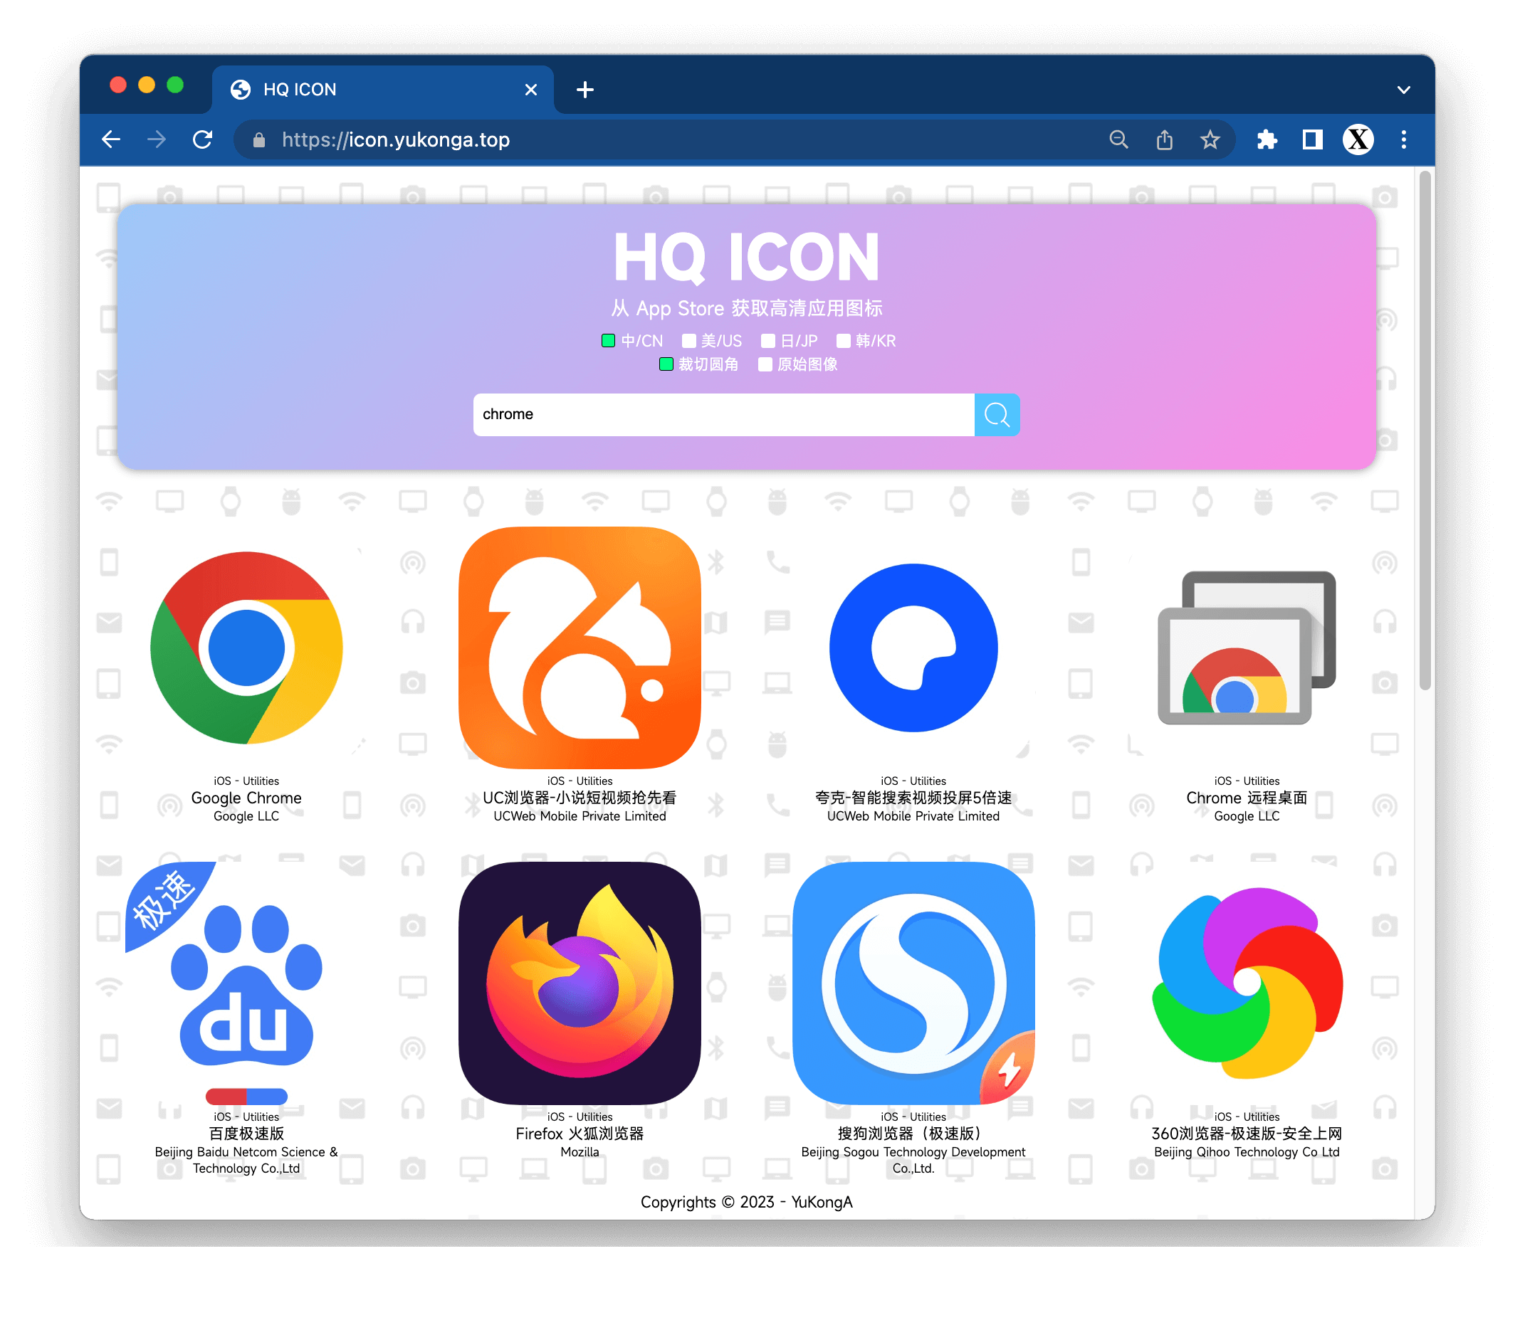Open the Firefox 火狐浏览器 icon result
The width and height of the screenshot is (1515, 1325).
pyautogui.click(x=580, y=983)
